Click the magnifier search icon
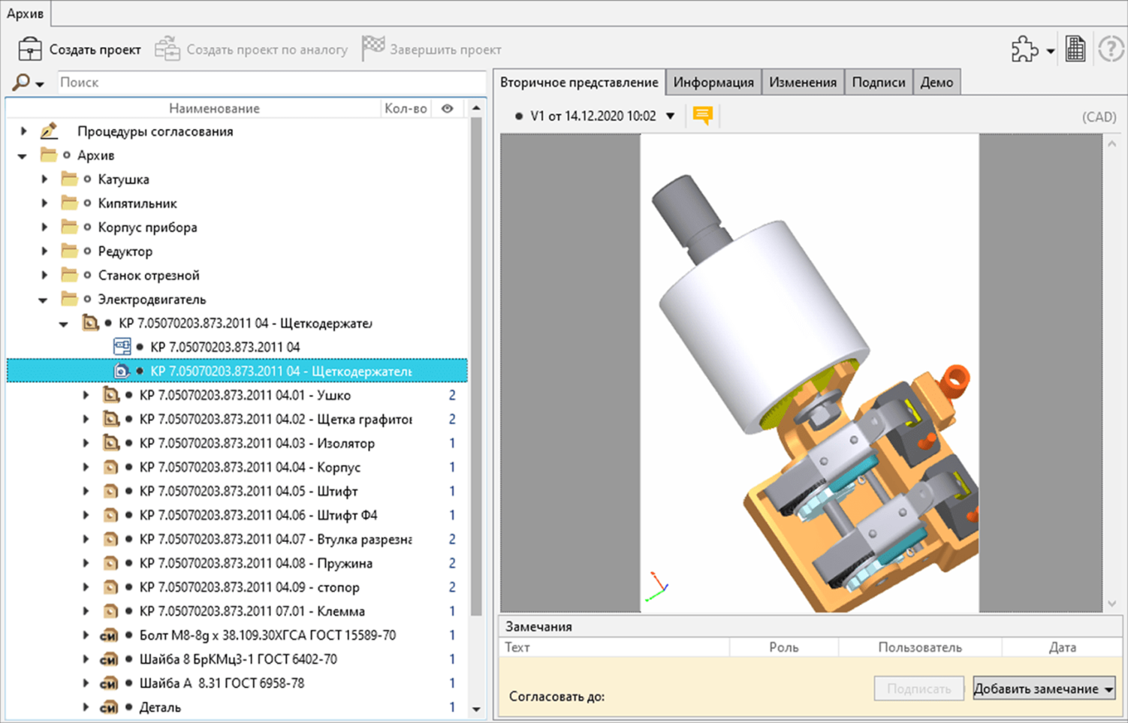This screenshot has width=1128, height=723. point(21,82)
